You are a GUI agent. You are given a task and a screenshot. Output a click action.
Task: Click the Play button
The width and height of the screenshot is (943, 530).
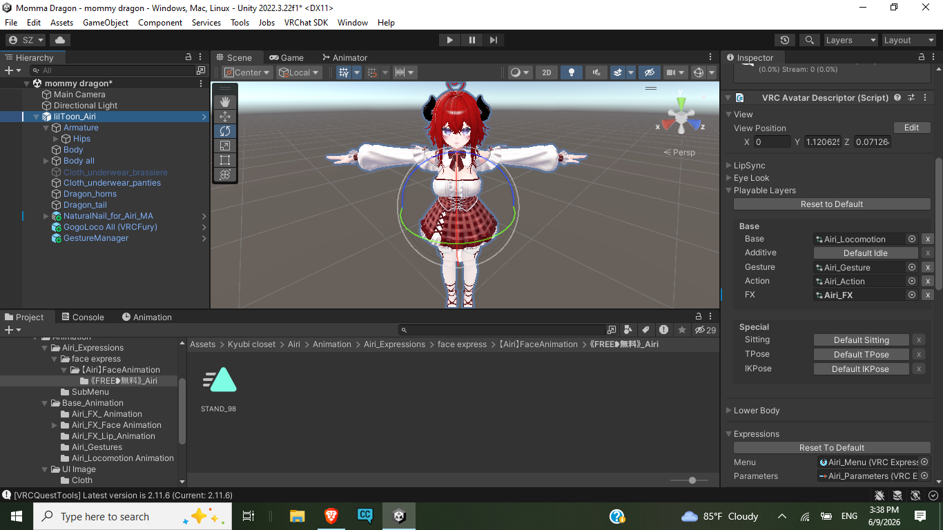[450, 40]
